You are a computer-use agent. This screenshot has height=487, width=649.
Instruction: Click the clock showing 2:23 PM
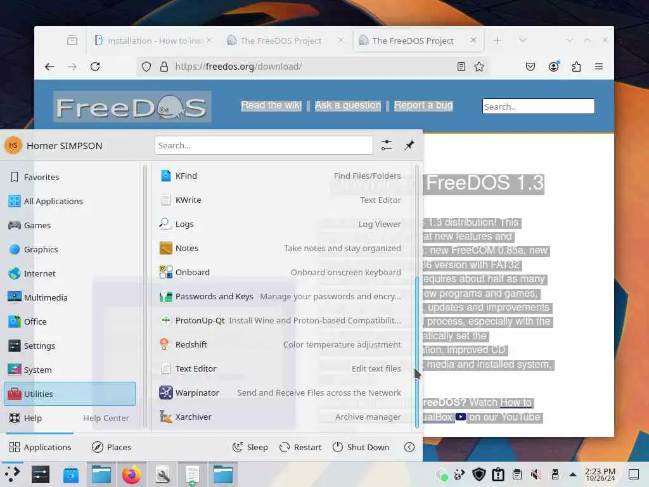coord(600,474)
